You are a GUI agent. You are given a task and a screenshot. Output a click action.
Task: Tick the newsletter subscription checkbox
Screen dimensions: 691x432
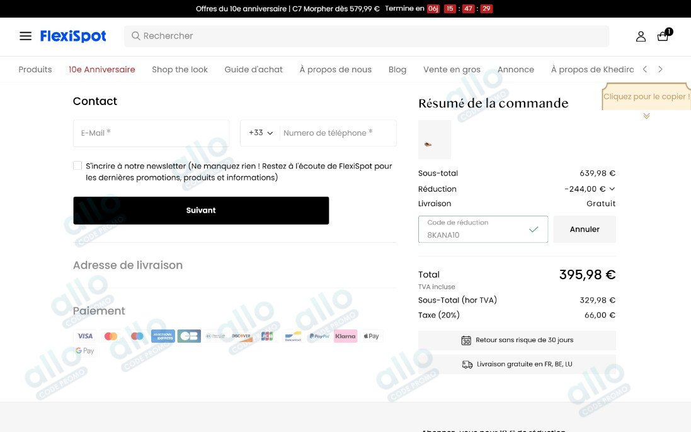pos(77,166)
